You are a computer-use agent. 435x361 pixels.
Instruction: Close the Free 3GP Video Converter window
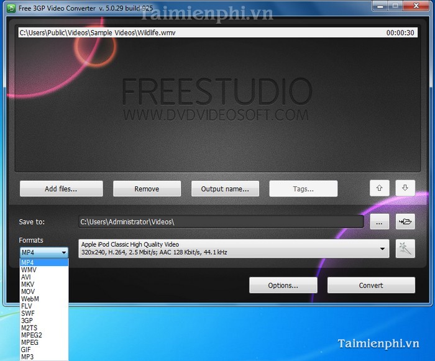(x=416, y=6)
